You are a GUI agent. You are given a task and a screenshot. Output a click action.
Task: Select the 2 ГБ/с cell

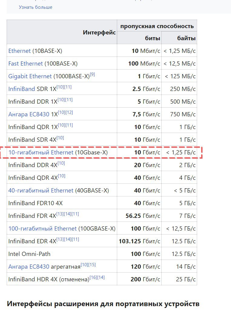pos(179,165)
